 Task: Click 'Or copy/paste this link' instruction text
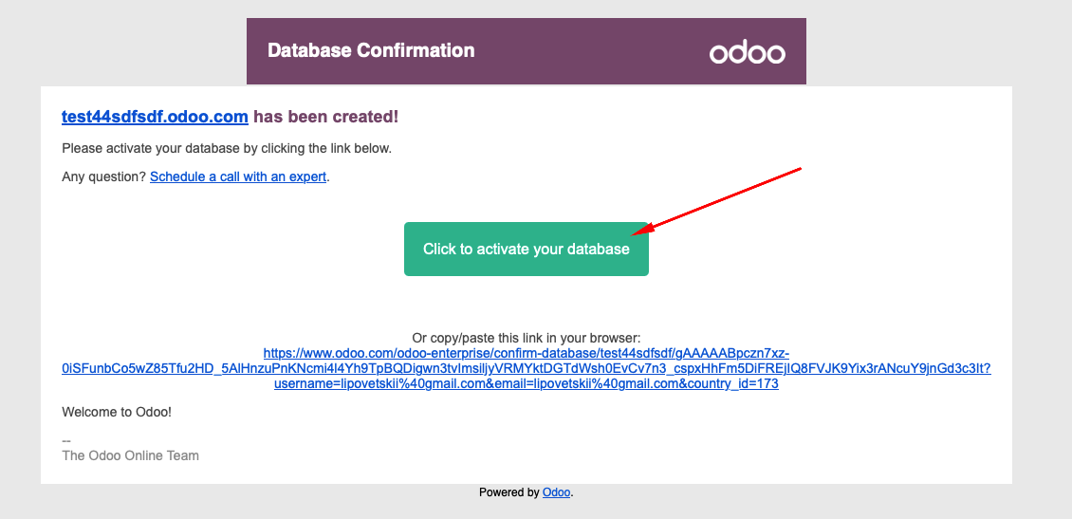click(527, 338)
